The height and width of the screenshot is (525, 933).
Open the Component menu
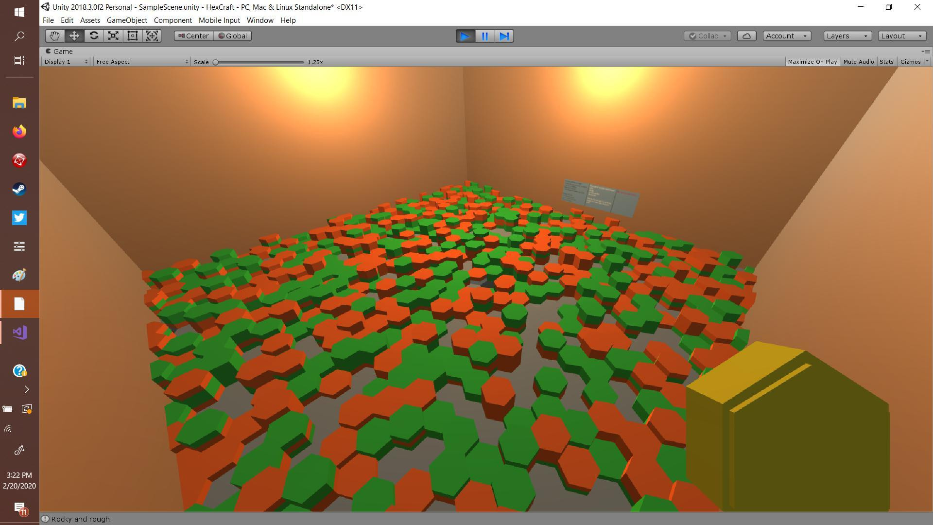[173, 20]
